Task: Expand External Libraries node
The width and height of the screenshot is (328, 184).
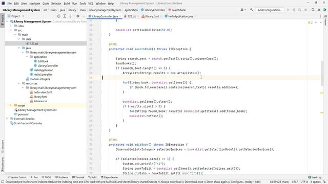Action: (x=7, y=119)
